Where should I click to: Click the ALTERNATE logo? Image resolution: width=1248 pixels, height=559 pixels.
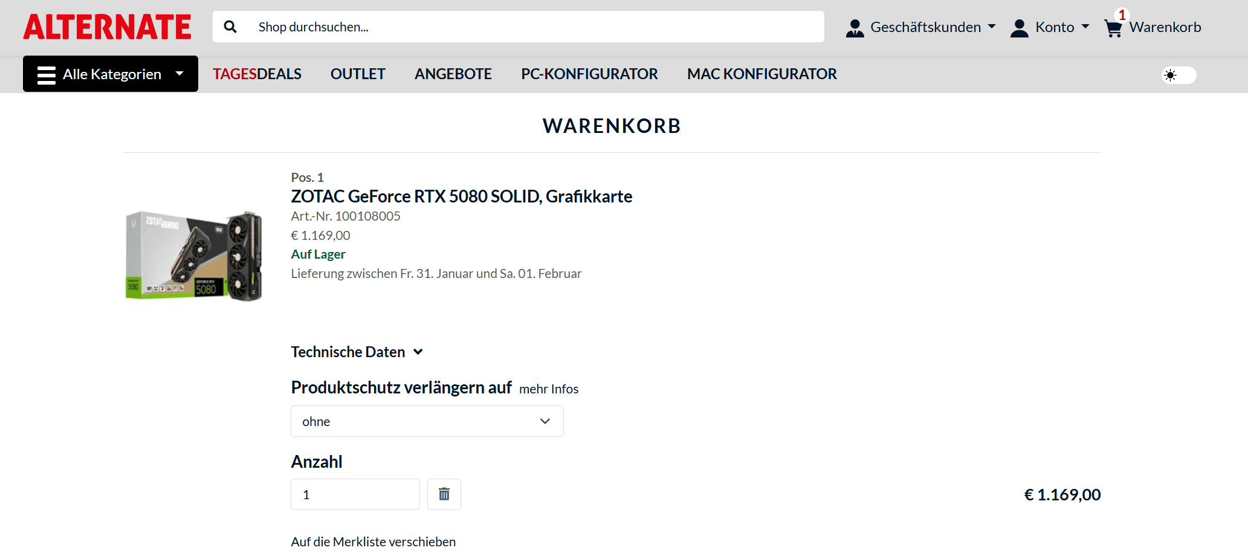pyautogui.click(x=108, y=27)
